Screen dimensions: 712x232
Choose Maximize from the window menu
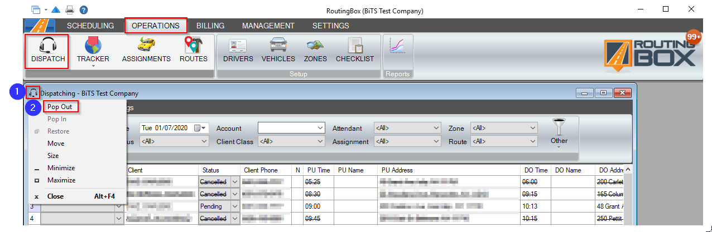click(x=61, y=180)
